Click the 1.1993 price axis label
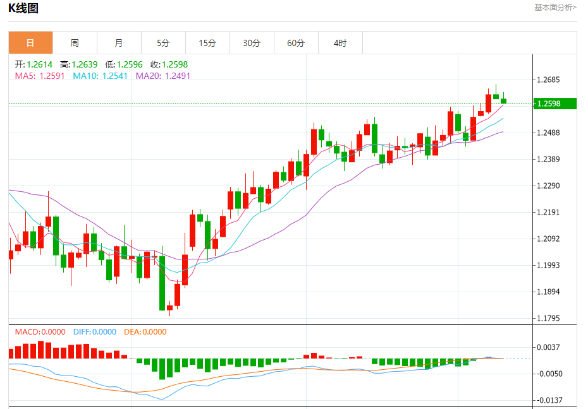 click(x=548, y=265)
